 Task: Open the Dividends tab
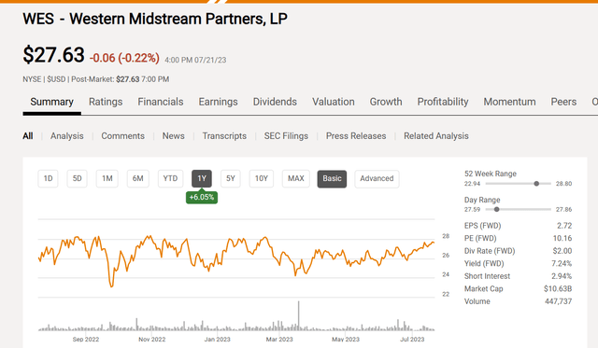(275, 102)
